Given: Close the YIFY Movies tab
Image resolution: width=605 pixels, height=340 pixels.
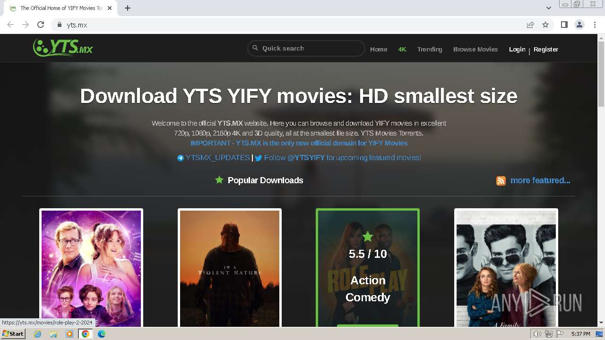Looking at the screenshot, I should pos(110,8).
